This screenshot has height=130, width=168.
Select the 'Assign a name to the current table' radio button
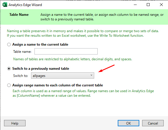(x=9, y=44)
